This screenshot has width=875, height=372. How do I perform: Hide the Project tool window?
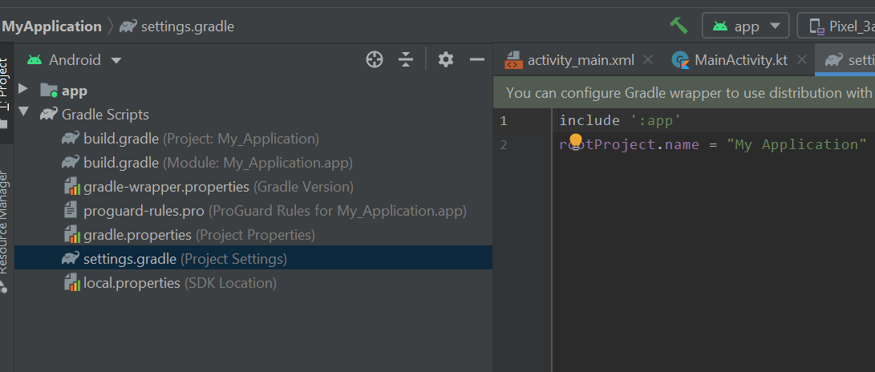tap(477, 59)
